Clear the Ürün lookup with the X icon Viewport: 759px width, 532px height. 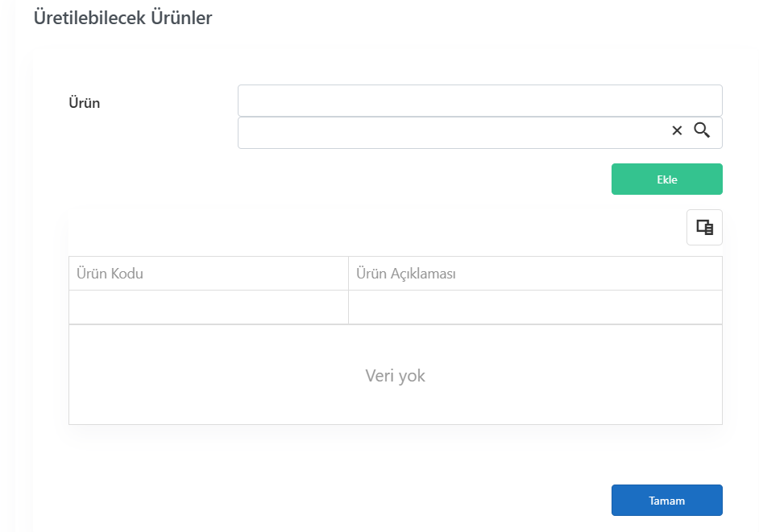(x=677, y=130)
